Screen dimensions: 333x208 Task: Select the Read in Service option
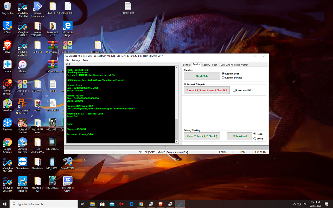pyautogui.click(x=232, y=77)
